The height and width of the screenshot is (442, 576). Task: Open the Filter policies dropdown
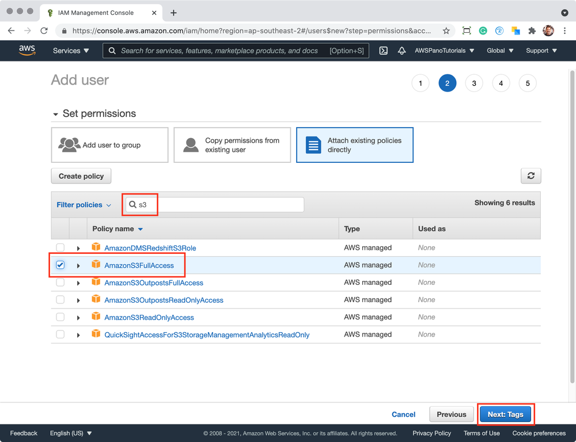(84, 205)
